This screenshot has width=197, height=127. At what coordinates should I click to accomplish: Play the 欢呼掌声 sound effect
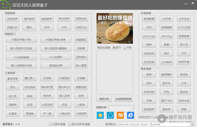tap(12, 19)
